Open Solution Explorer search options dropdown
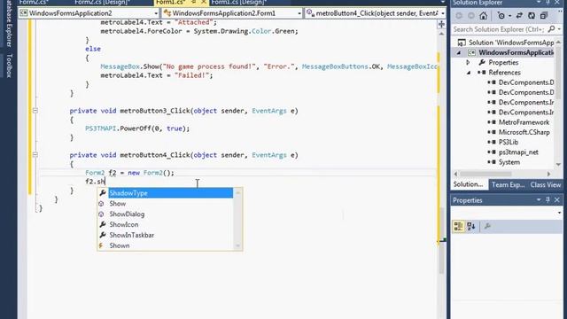Viewport: 567px width, 319px height. click(559, 29)
